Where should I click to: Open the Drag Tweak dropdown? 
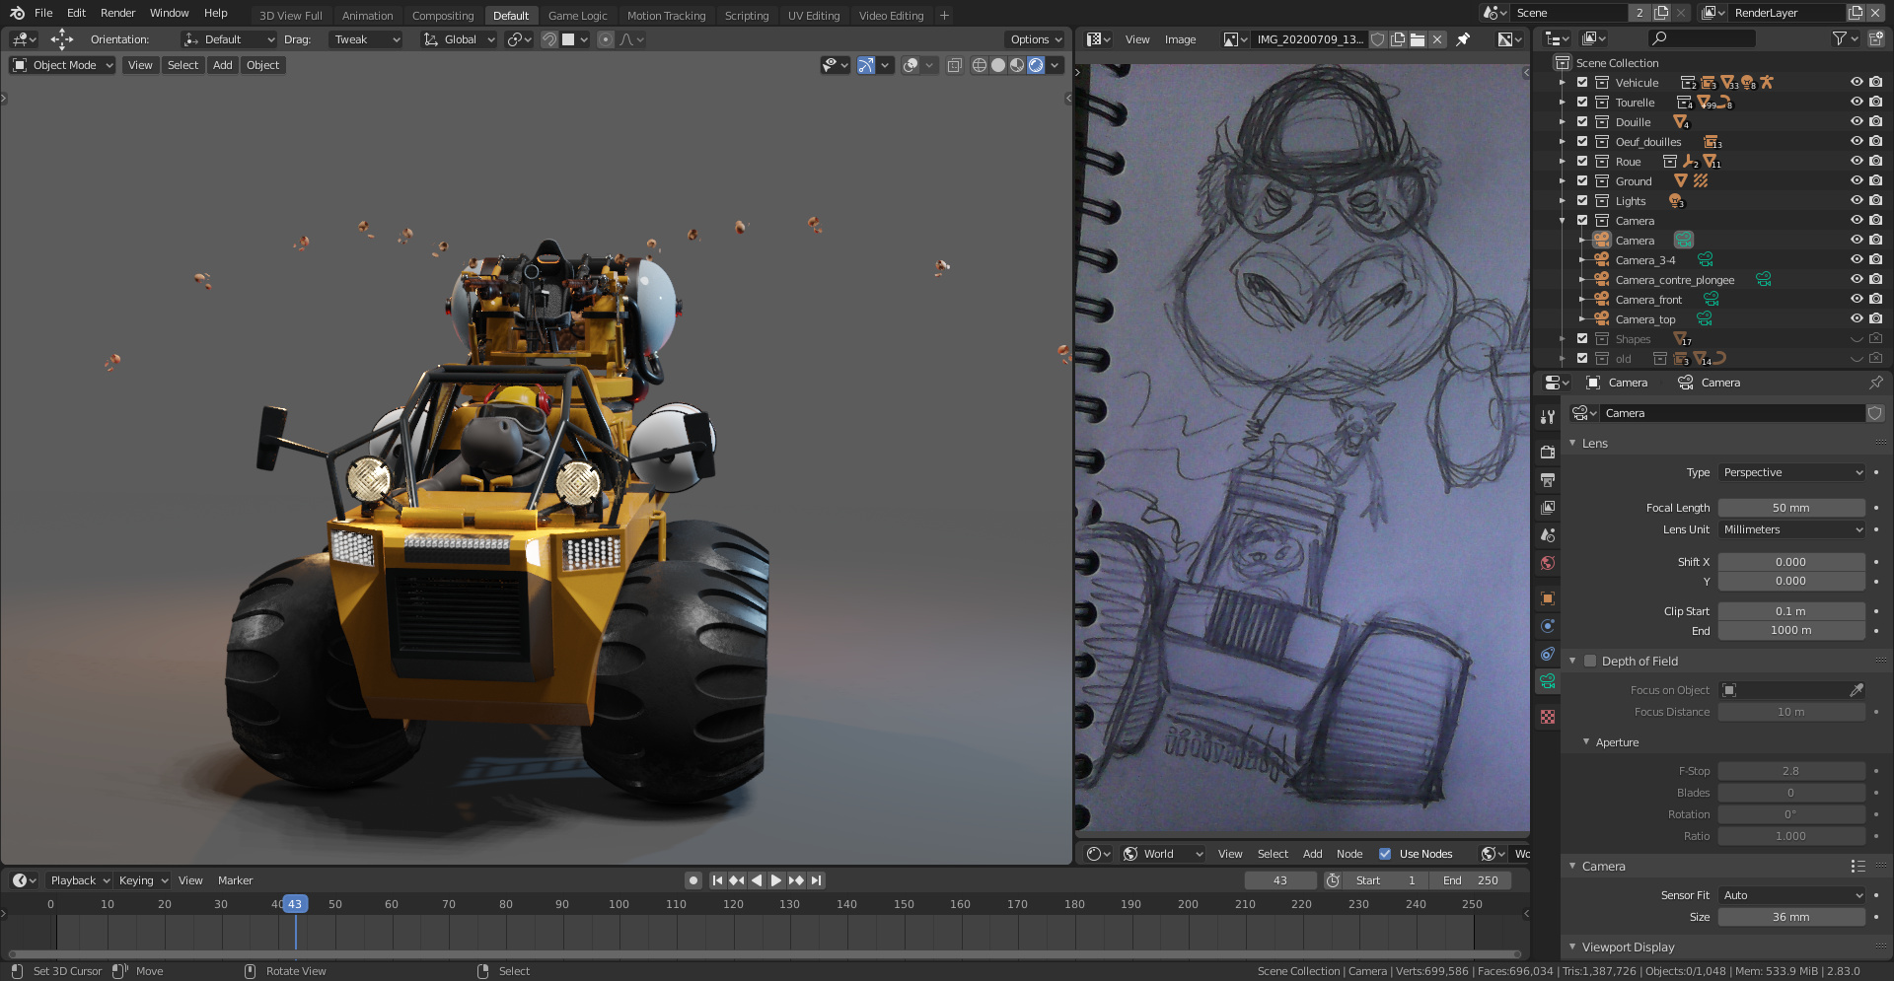(x=366, y=39)
